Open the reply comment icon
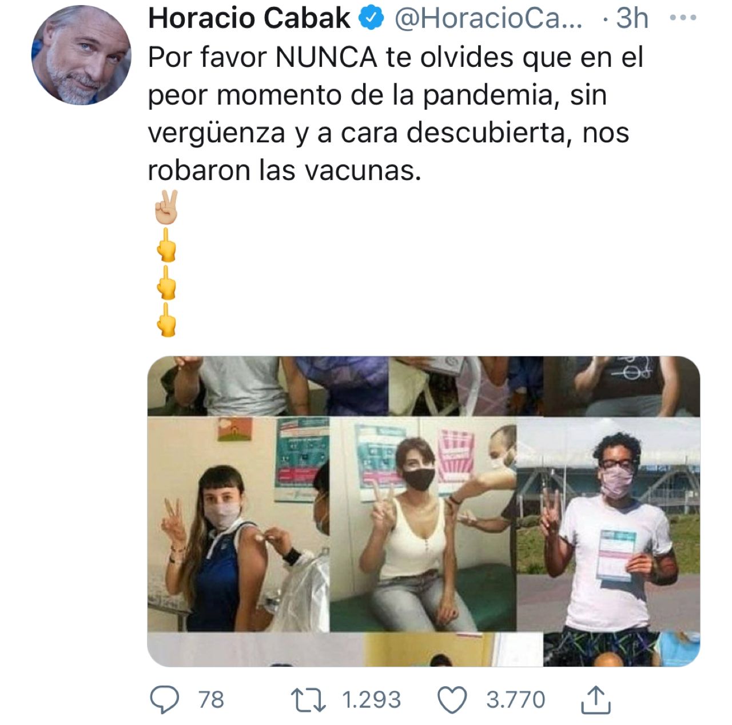 tap(164, 699)
